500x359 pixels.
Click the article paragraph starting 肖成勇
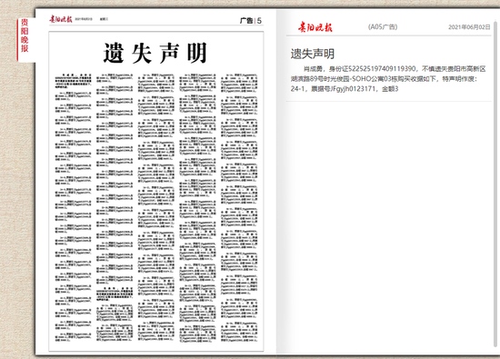388,79
